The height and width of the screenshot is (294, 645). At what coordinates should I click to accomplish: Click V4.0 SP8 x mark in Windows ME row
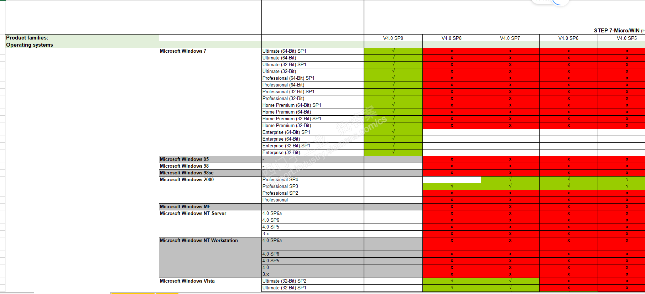452,207
